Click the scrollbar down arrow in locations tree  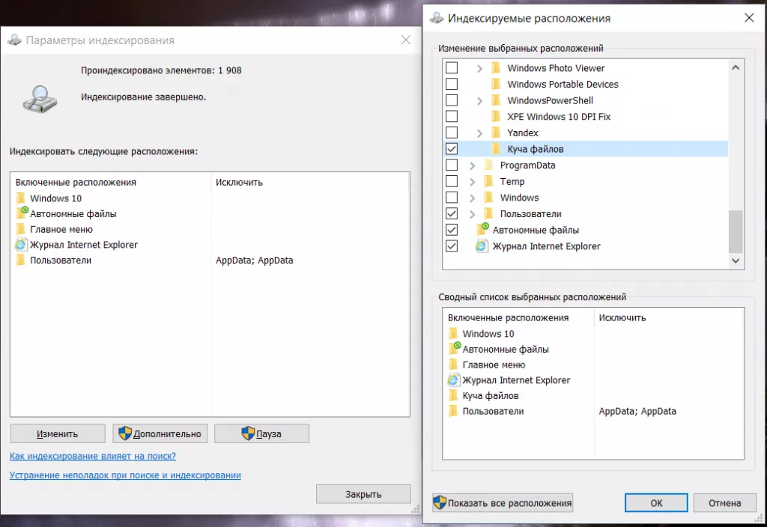coord(736,261)
